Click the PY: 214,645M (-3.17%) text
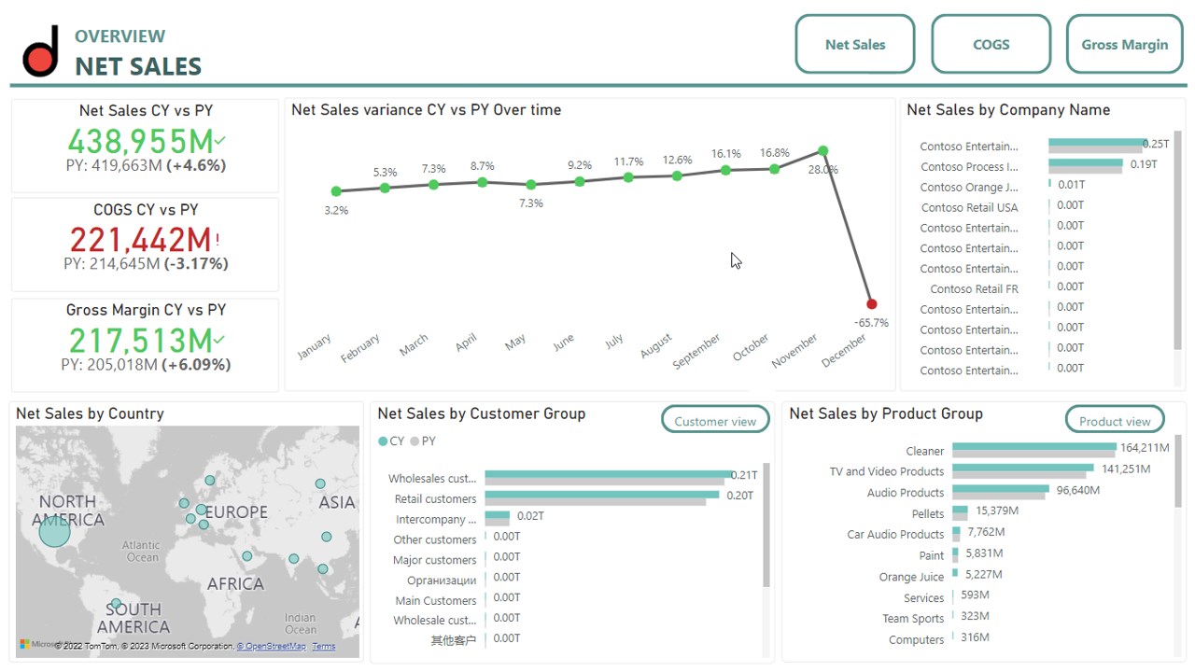The image size is (1195, 672). point(146,264)
